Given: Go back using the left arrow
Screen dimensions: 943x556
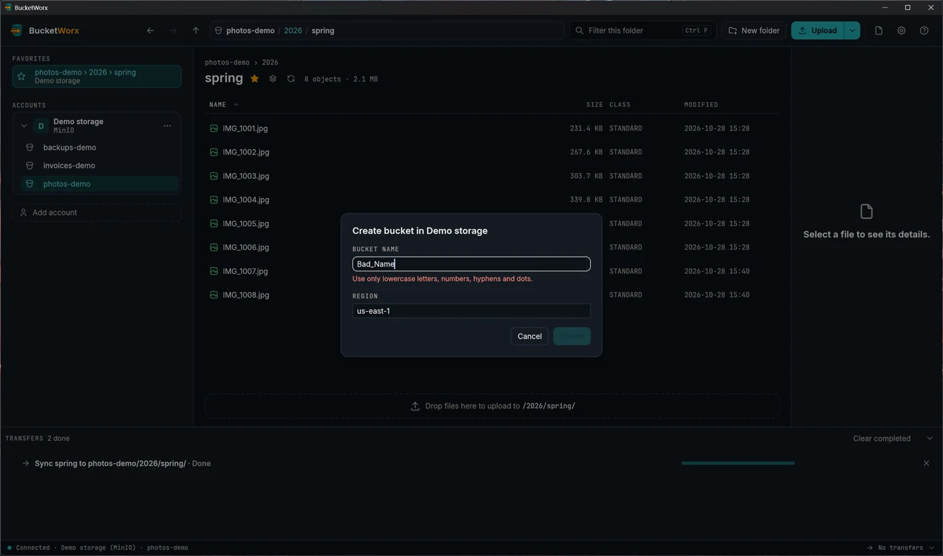Looking at the screenshot, I should click(x=150, y=30).
